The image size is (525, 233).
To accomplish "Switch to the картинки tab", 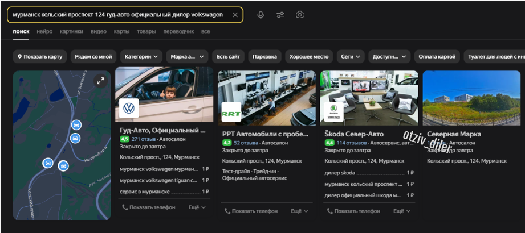I will (x=71, y=31).
